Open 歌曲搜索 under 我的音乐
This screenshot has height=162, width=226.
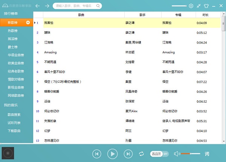click(14, 115)
